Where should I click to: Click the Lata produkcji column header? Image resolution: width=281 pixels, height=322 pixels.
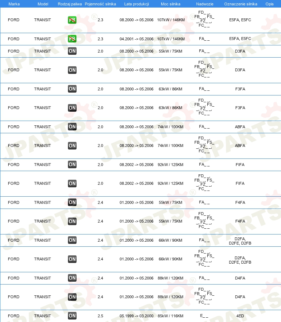coord(137,4)
